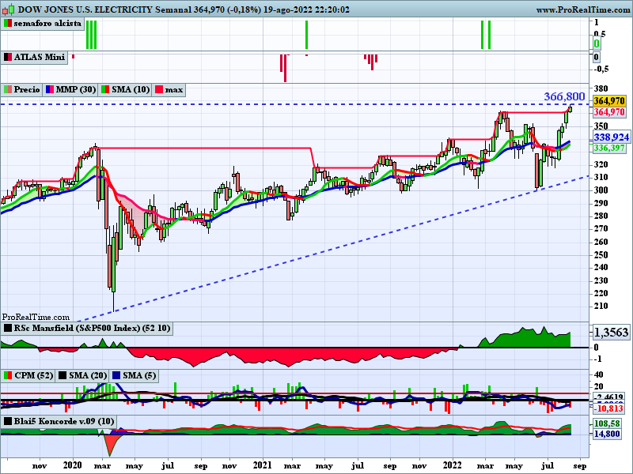Open the Blai5 Koncorde v.09 (10) label

[x=59, y=422]
